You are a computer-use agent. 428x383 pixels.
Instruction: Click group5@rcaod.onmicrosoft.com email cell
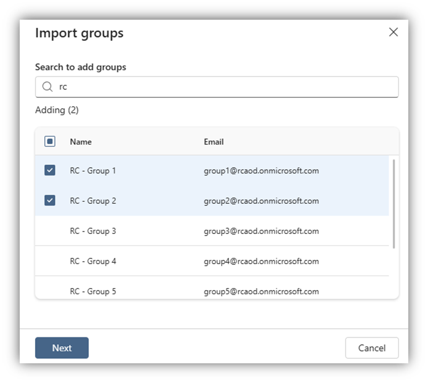tap(261, 291)
